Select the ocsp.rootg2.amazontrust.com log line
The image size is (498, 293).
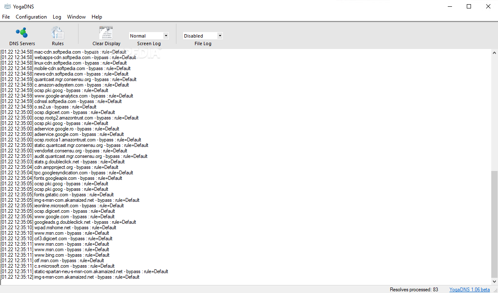tap(70, 118)
